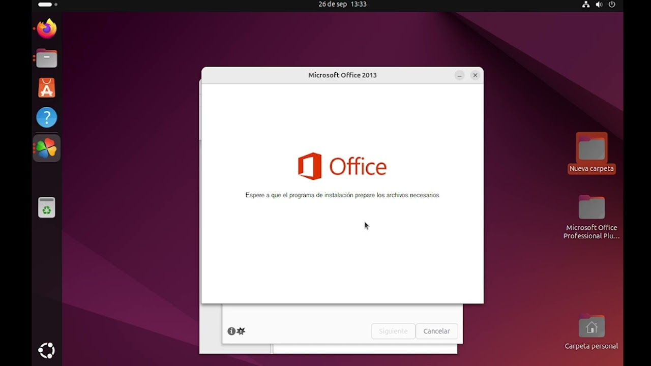The image size is (651, 366).
Task: Click the debug bug icon in wizard
Action: [x=241, y=331]
